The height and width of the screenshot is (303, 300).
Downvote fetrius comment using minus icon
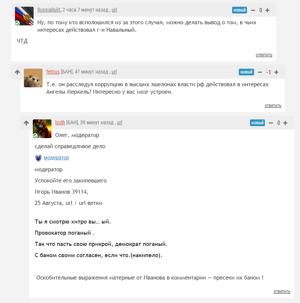(260, 72)
